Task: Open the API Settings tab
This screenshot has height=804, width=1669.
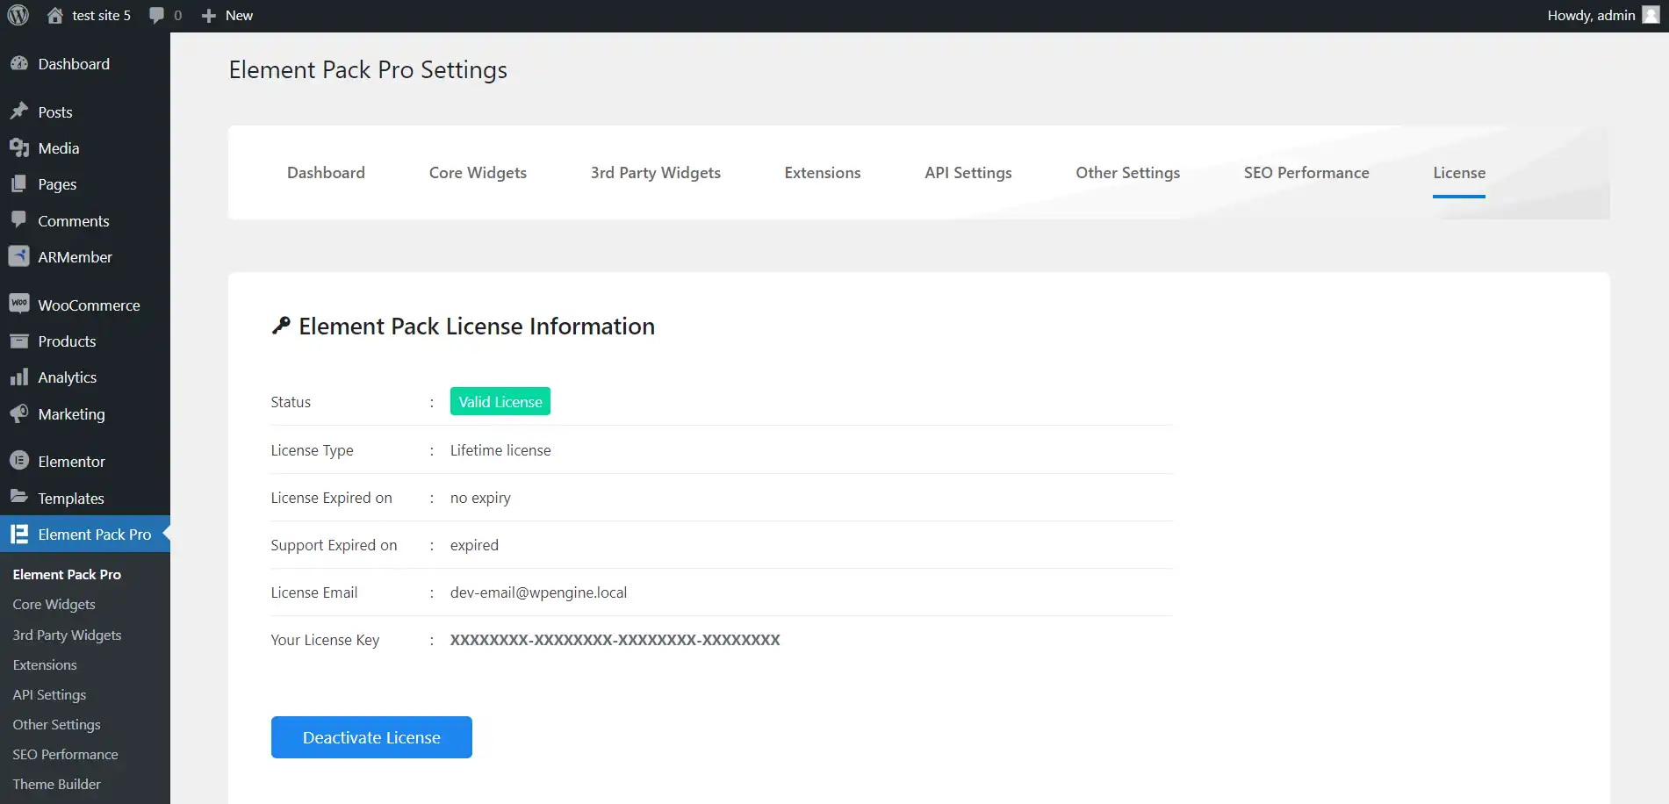Action: click(x=968, y=173)
